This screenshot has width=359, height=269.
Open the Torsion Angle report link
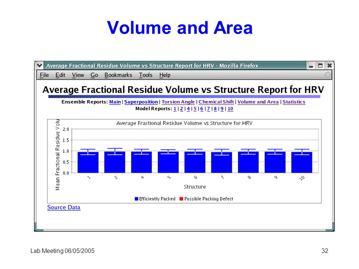coord(178,102)
